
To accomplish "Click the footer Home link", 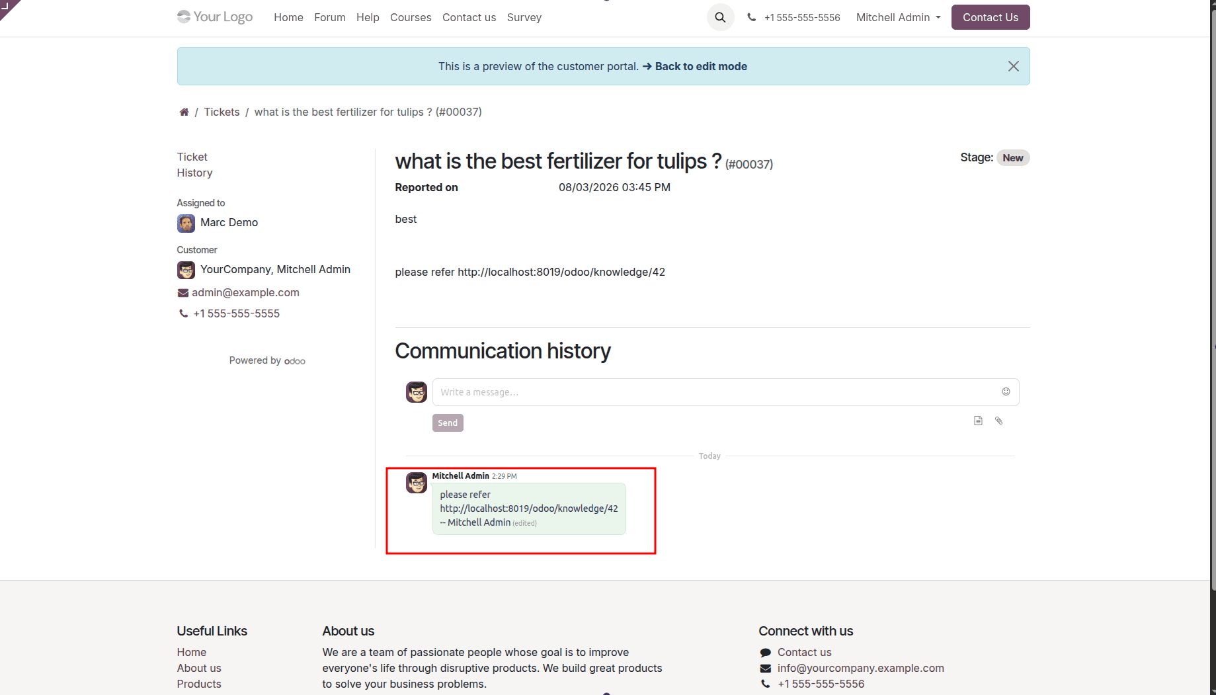I will coord(191,652).
